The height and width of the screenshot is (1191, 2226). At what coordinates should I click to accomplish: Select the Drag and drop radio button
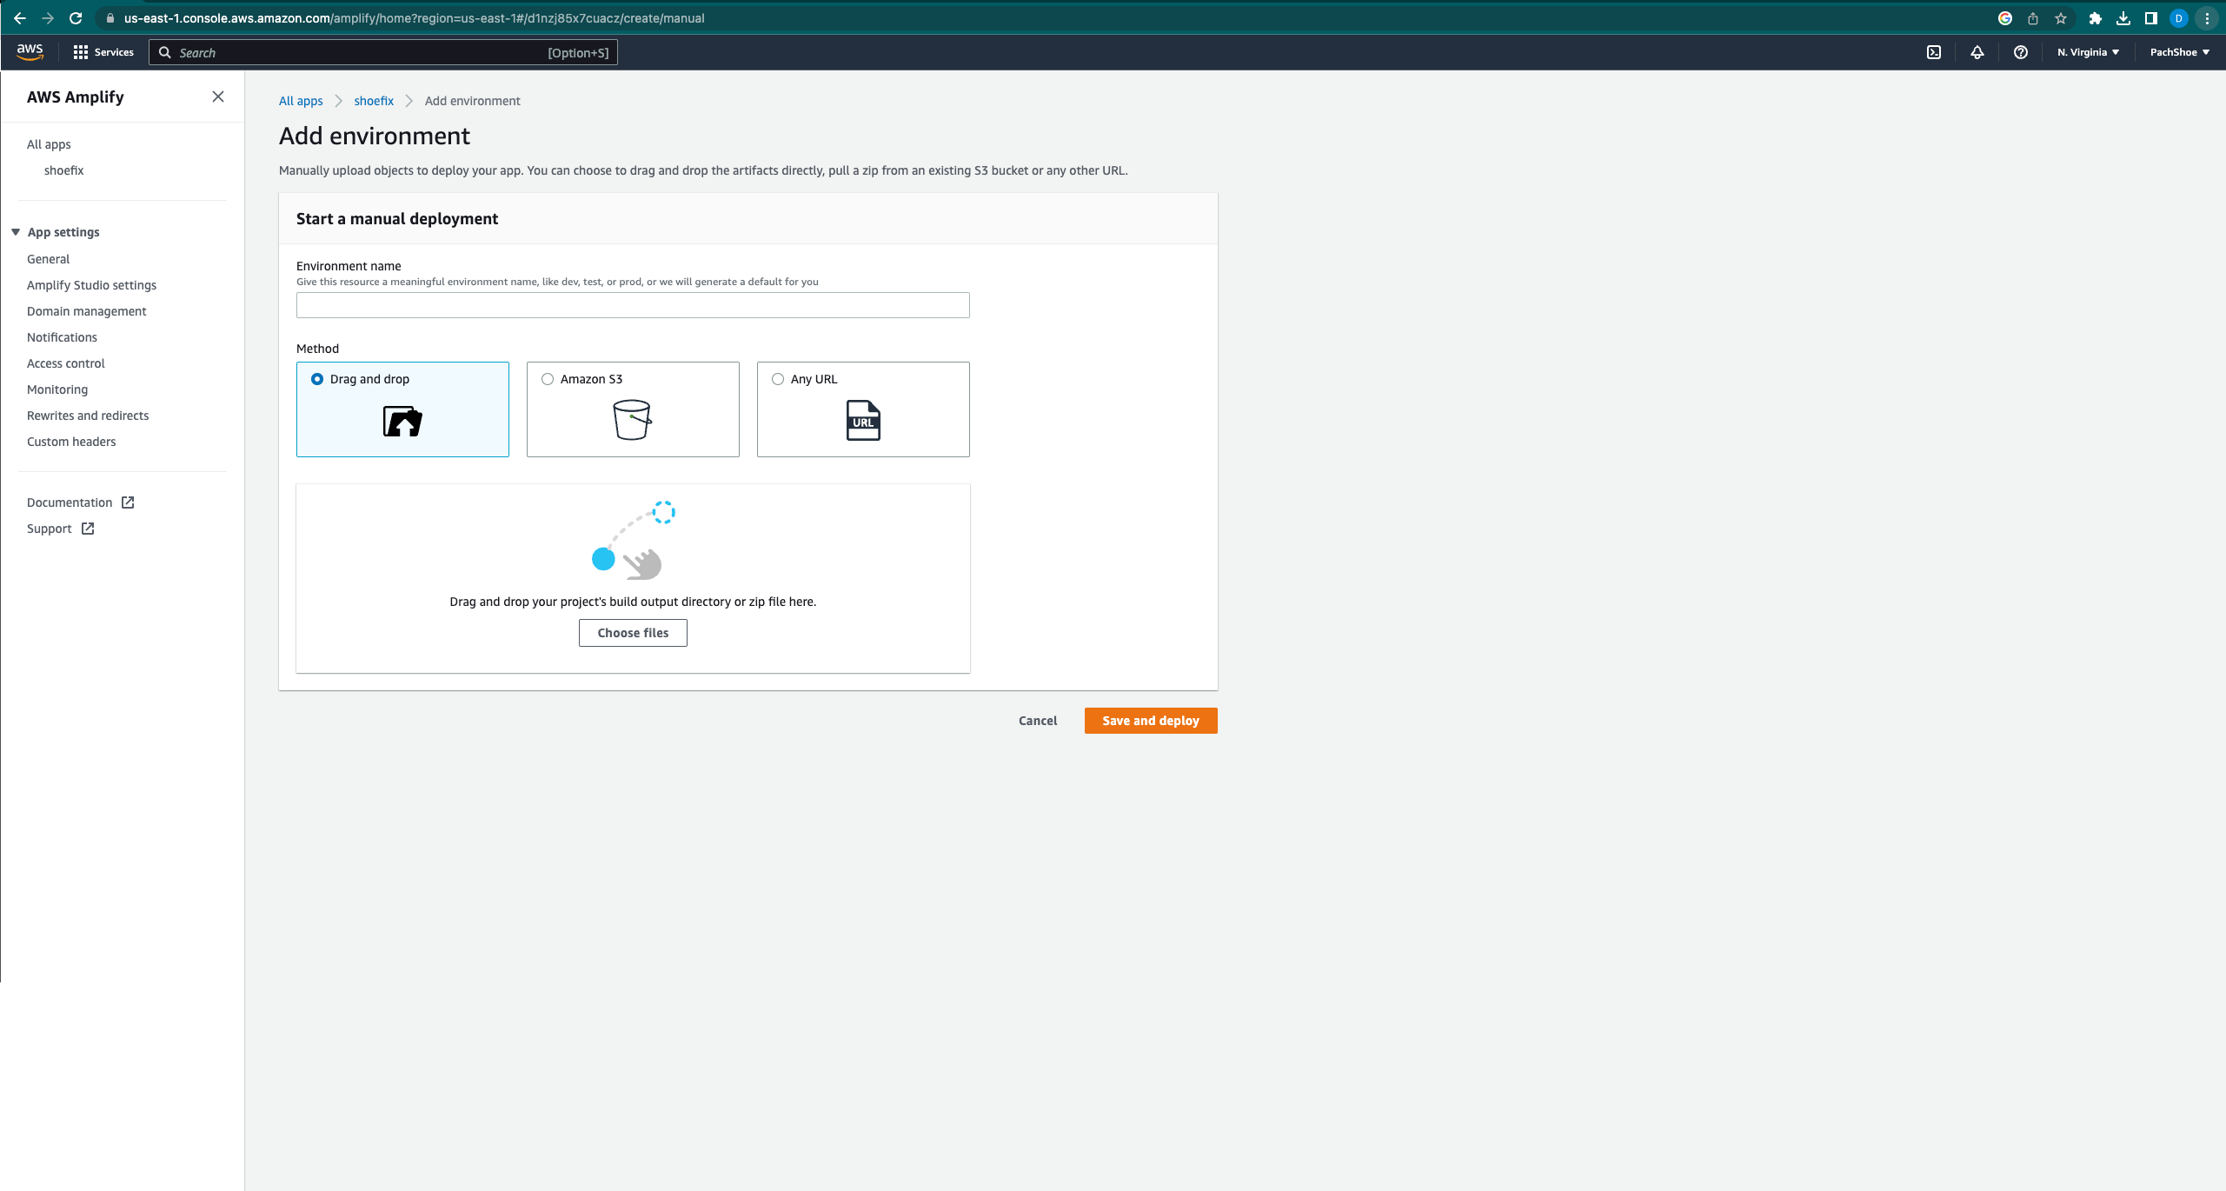tap(317, 379)
